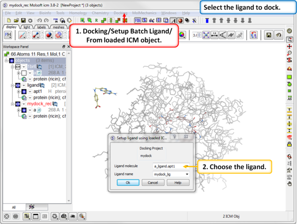The width and height of the screenshot is (297, 224).
Task: Open preferences gear icon in top toolbar
Action: (x=30, y=20)
